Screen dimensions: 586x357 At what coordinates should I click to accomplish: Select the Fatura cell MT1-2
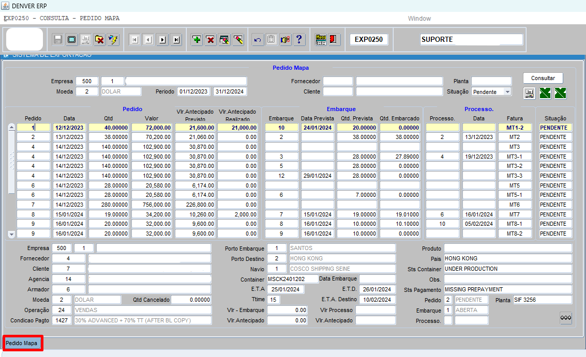(x=515, y=128)
